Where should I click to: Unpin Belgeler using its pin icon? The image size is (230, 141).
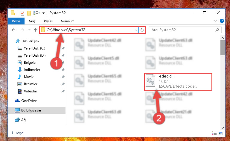pos(63,63)
